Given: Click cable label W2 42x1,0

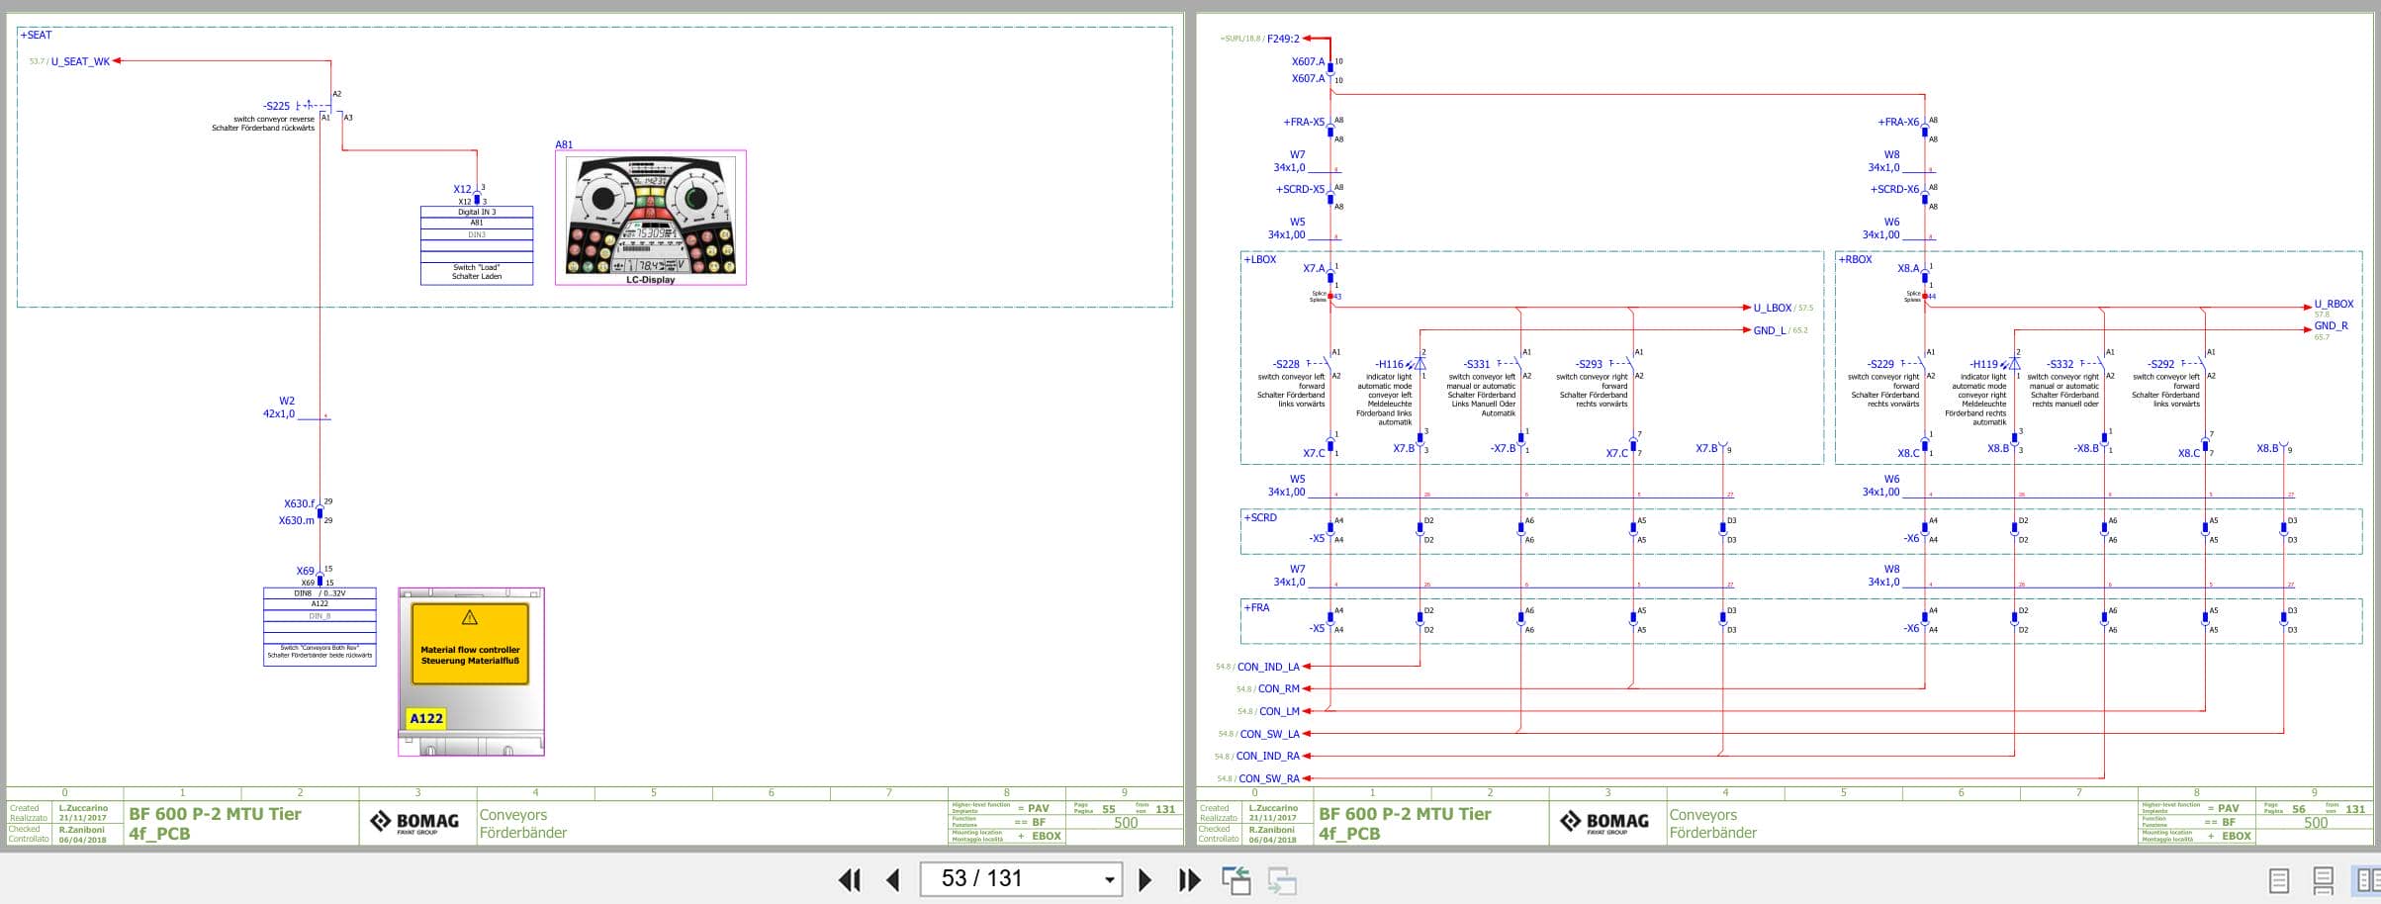Looking at the screenshot, I should (280, 407).
